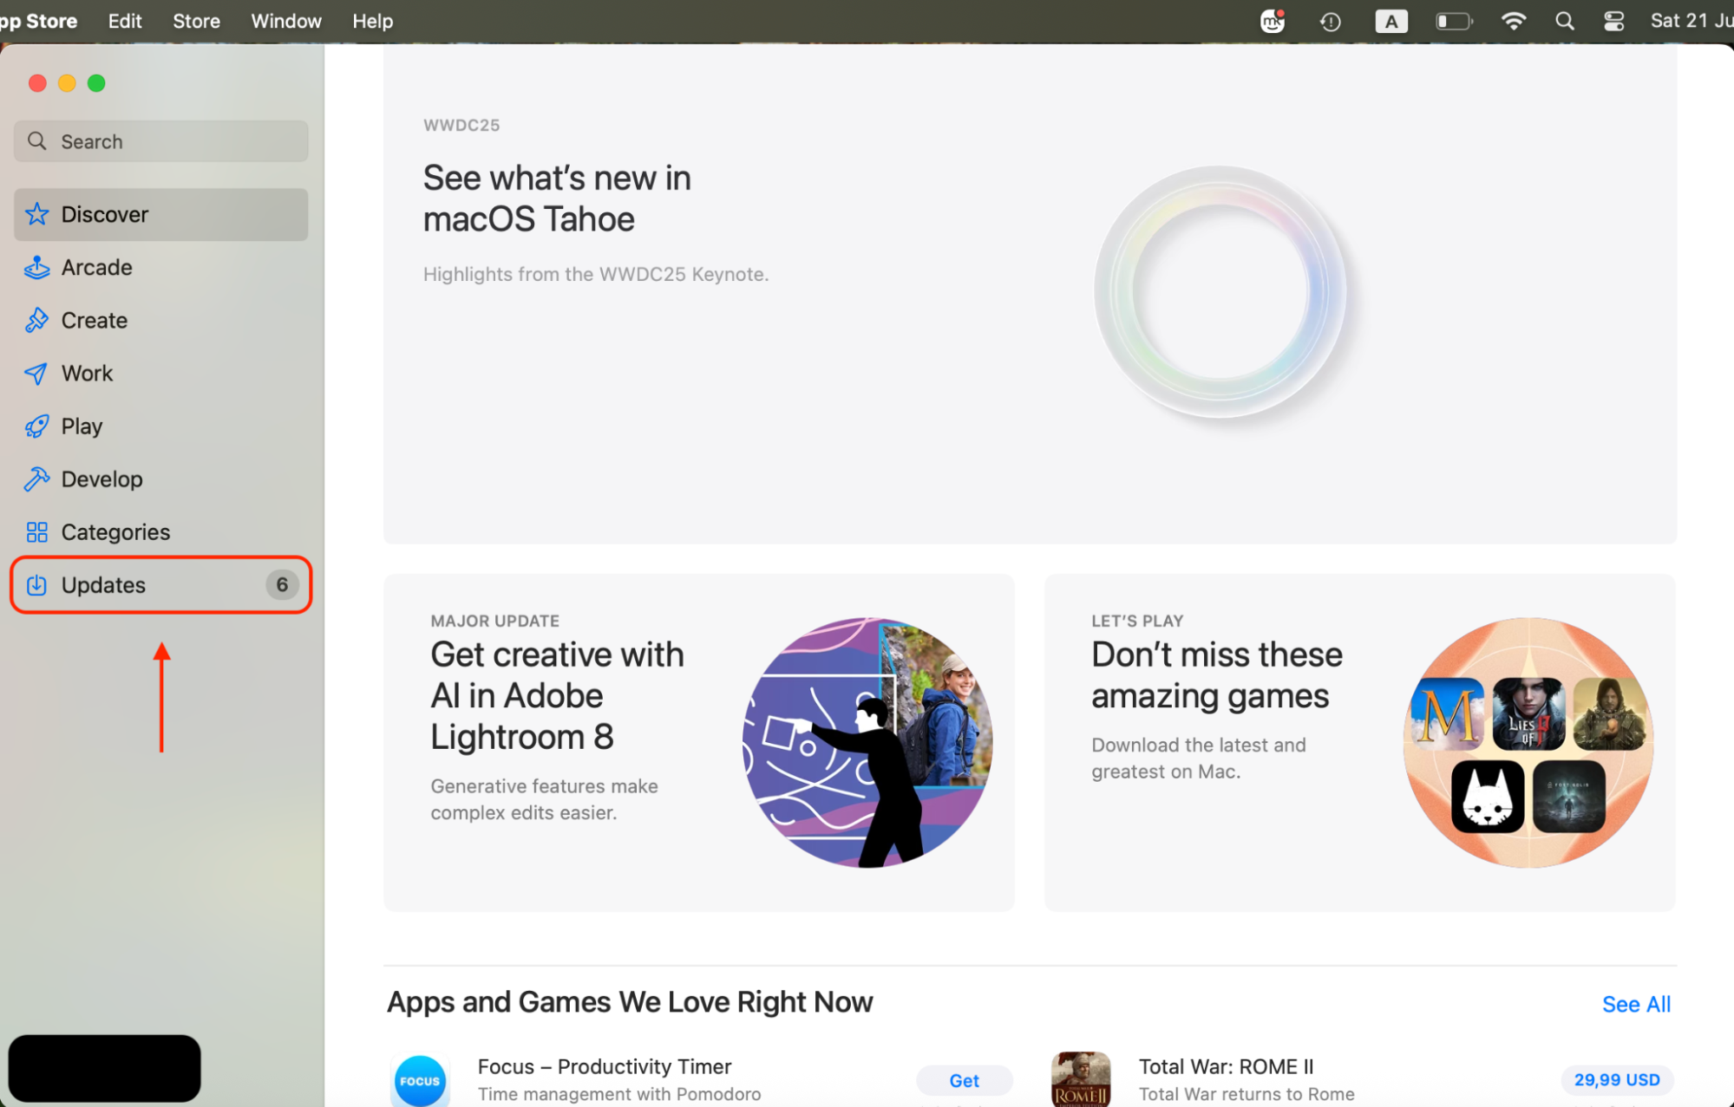The height and width of the screenshot is (1107, 1734).
Task: Get the Focus Productivity Timer app
Action: [x=964, y=1080]
